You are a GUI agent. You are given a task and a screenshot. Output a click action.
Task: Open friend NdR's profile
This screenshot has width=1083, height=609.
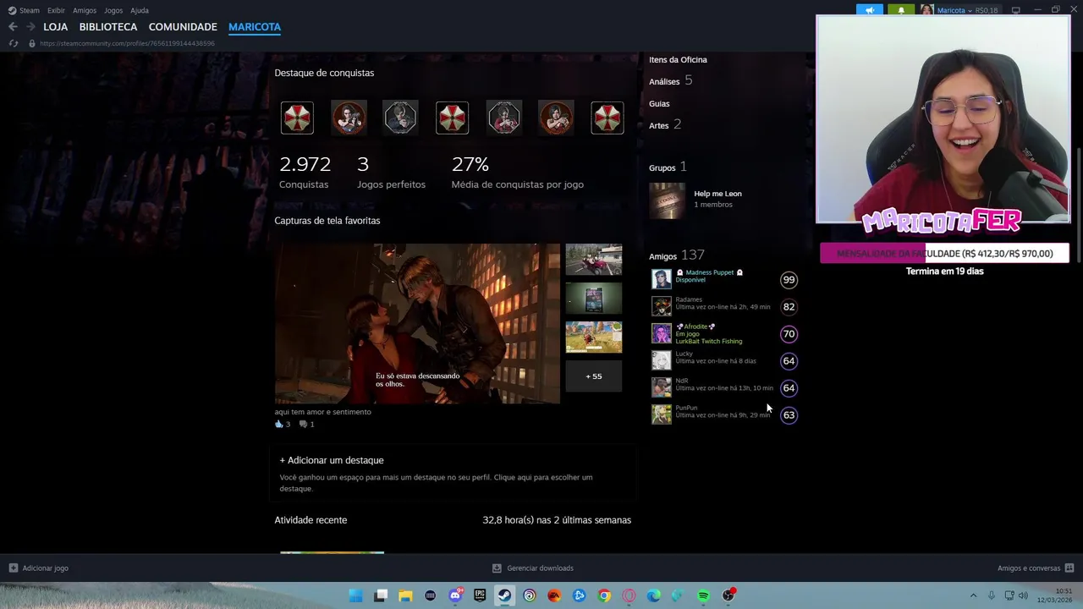(682, 381)
